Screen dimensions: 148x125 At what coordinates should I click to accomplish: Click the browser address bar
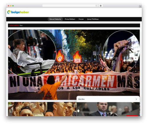(70, 6)
